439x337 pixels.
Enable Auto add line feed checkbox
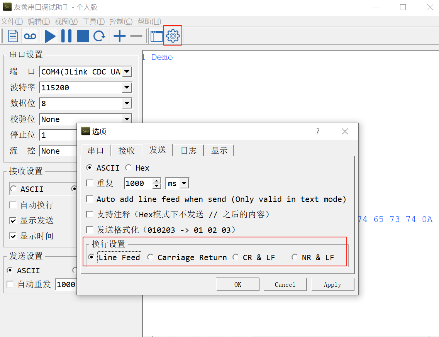click(x=90, y=199)
